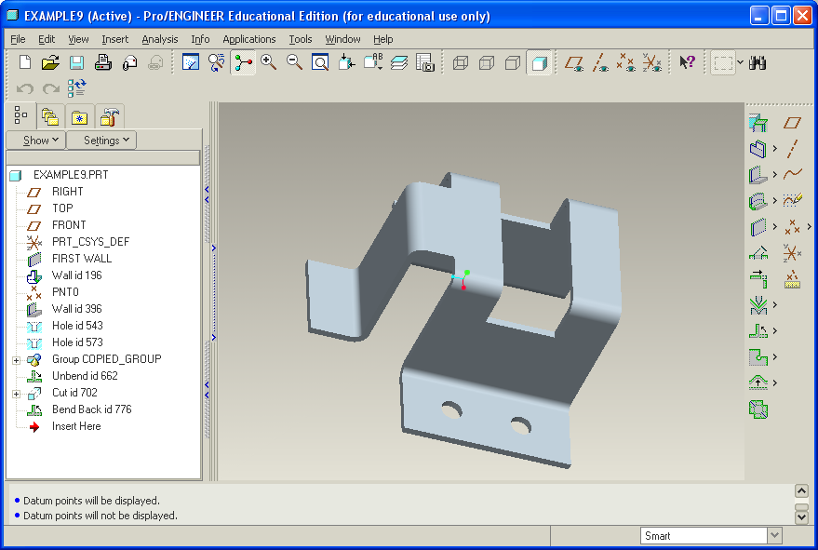Open the Applications menu
The image size is (818, 550).
click(248, 39)
